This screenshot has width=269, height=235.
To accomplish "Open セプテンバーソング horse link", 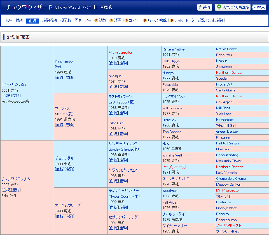I will [x=123, y=217].
